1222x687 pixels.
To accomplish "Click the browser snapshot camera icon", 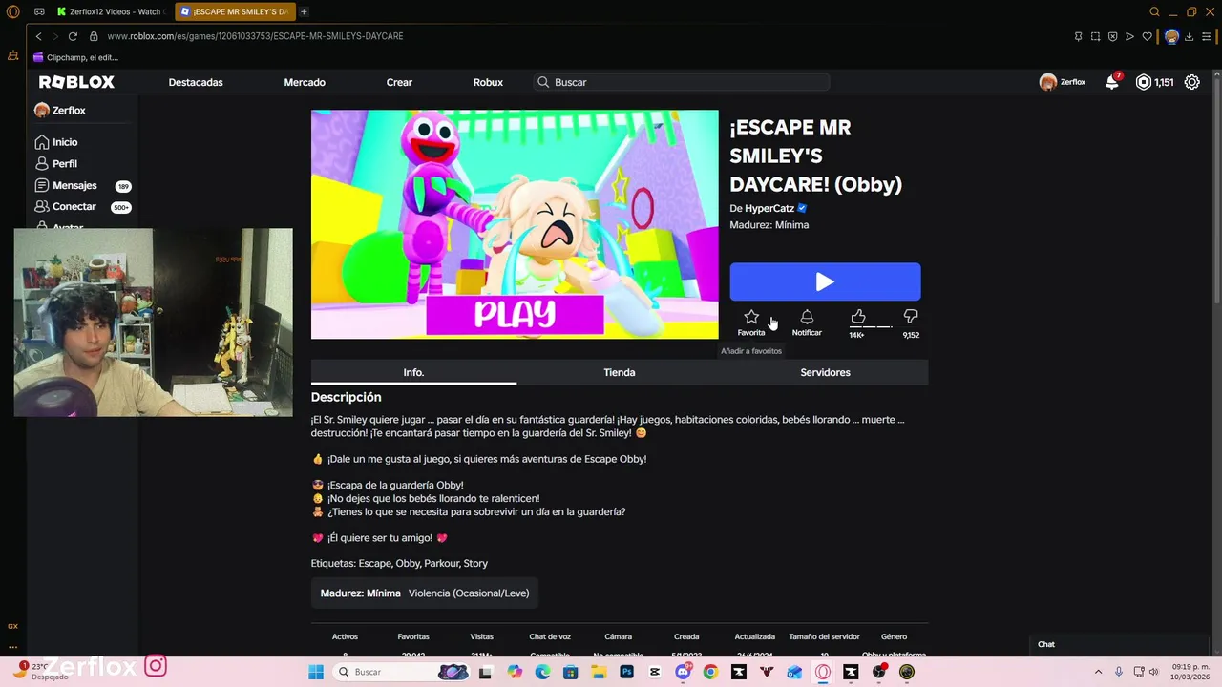I will [x=1095, y=36].
